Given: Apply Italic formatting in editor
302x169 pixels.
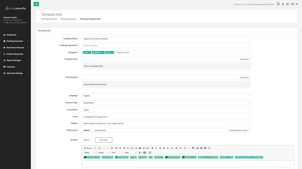Looking at the screenshot, I should 156,148.
